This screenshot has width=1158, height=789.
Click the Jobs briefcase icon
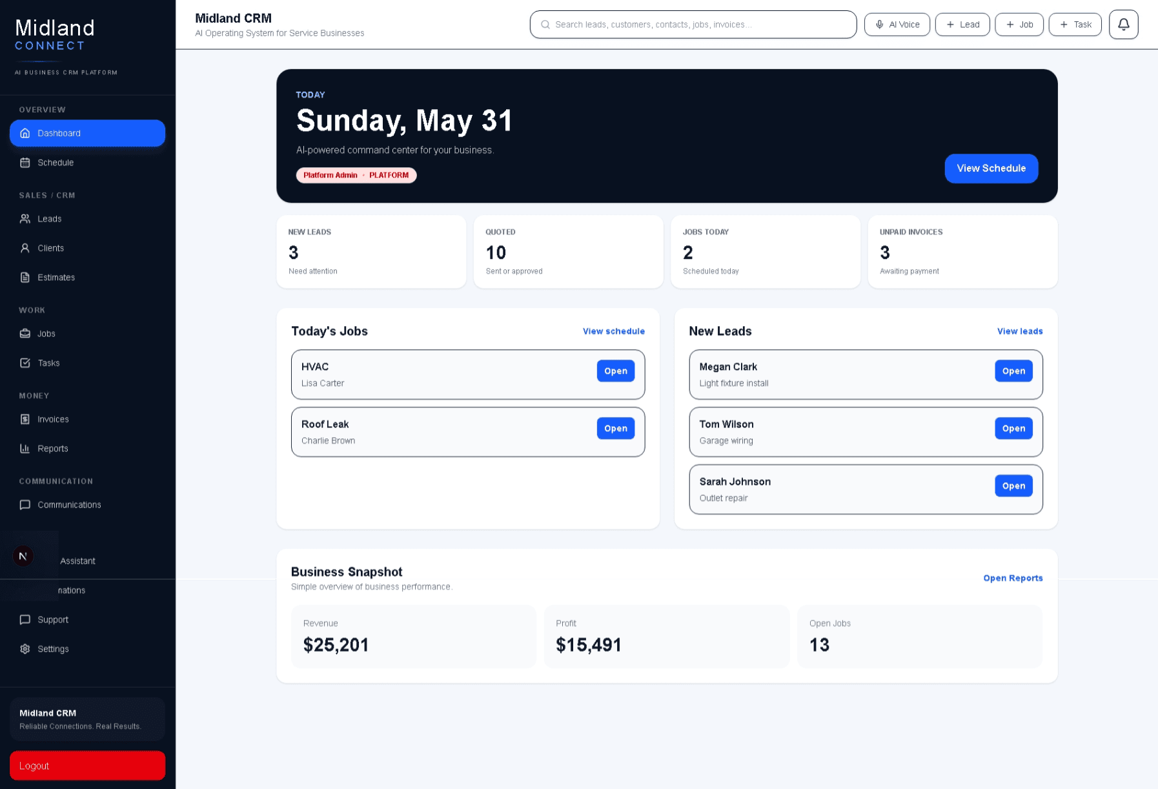pos(25,334)
